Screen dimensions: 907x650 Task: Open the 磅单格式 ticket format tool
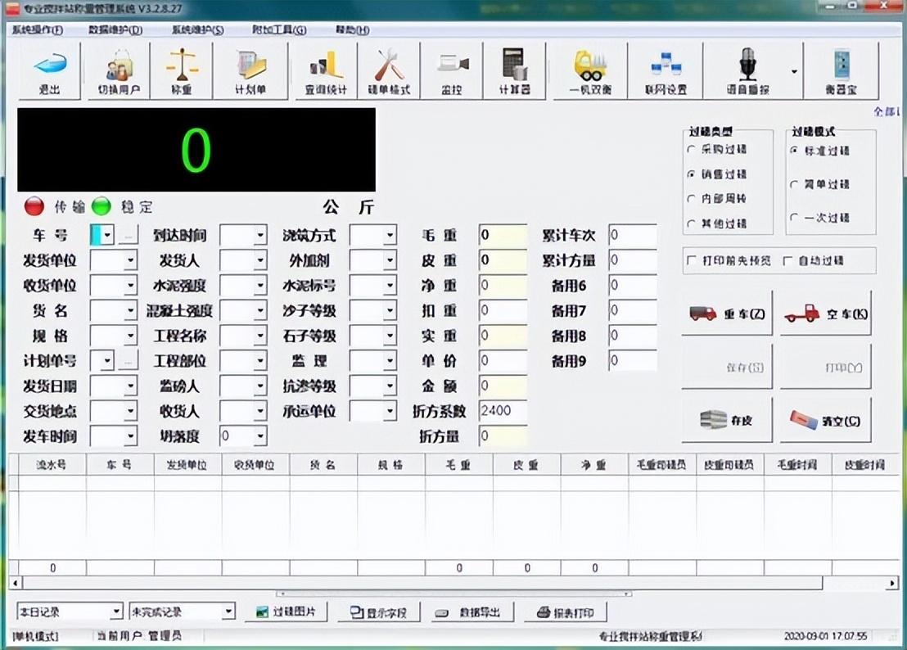click(389, 70)
